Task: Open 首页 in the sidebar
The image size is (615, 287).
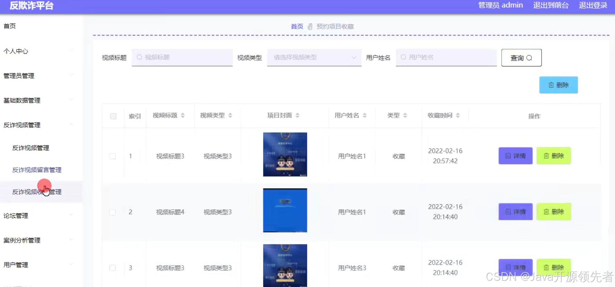Action: 10,26
